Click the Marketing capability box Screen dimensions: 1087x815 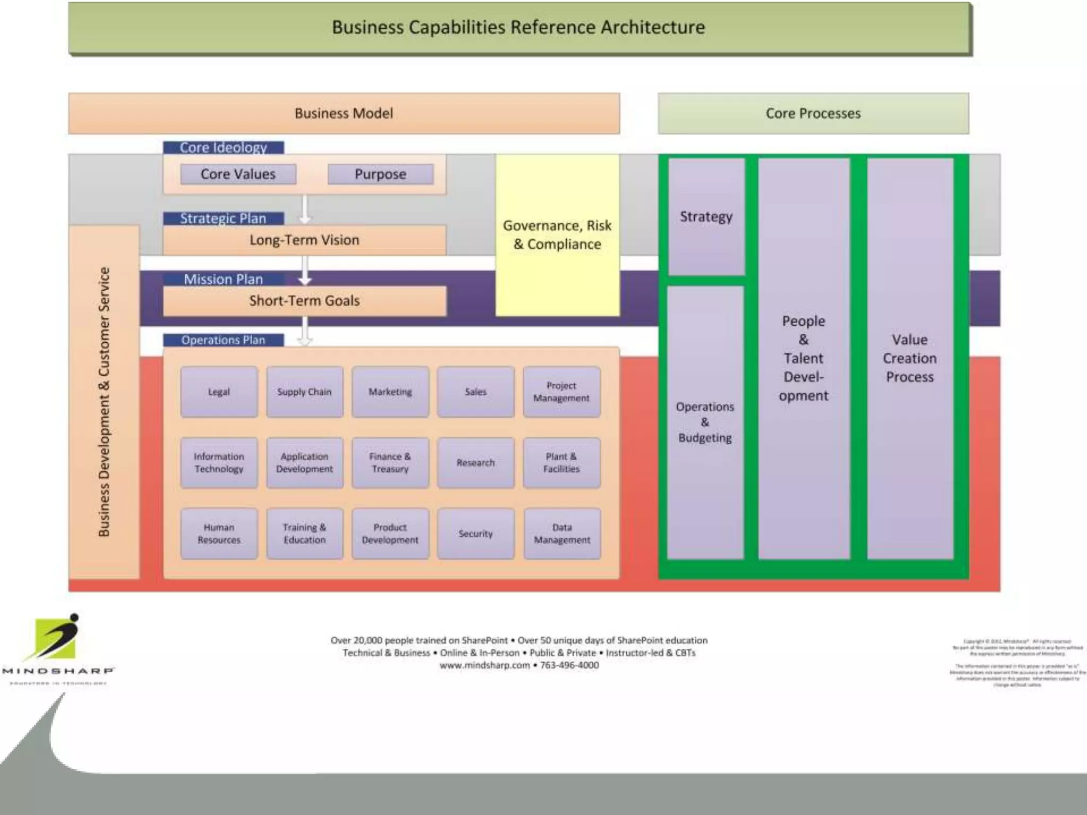coord(390,392)
